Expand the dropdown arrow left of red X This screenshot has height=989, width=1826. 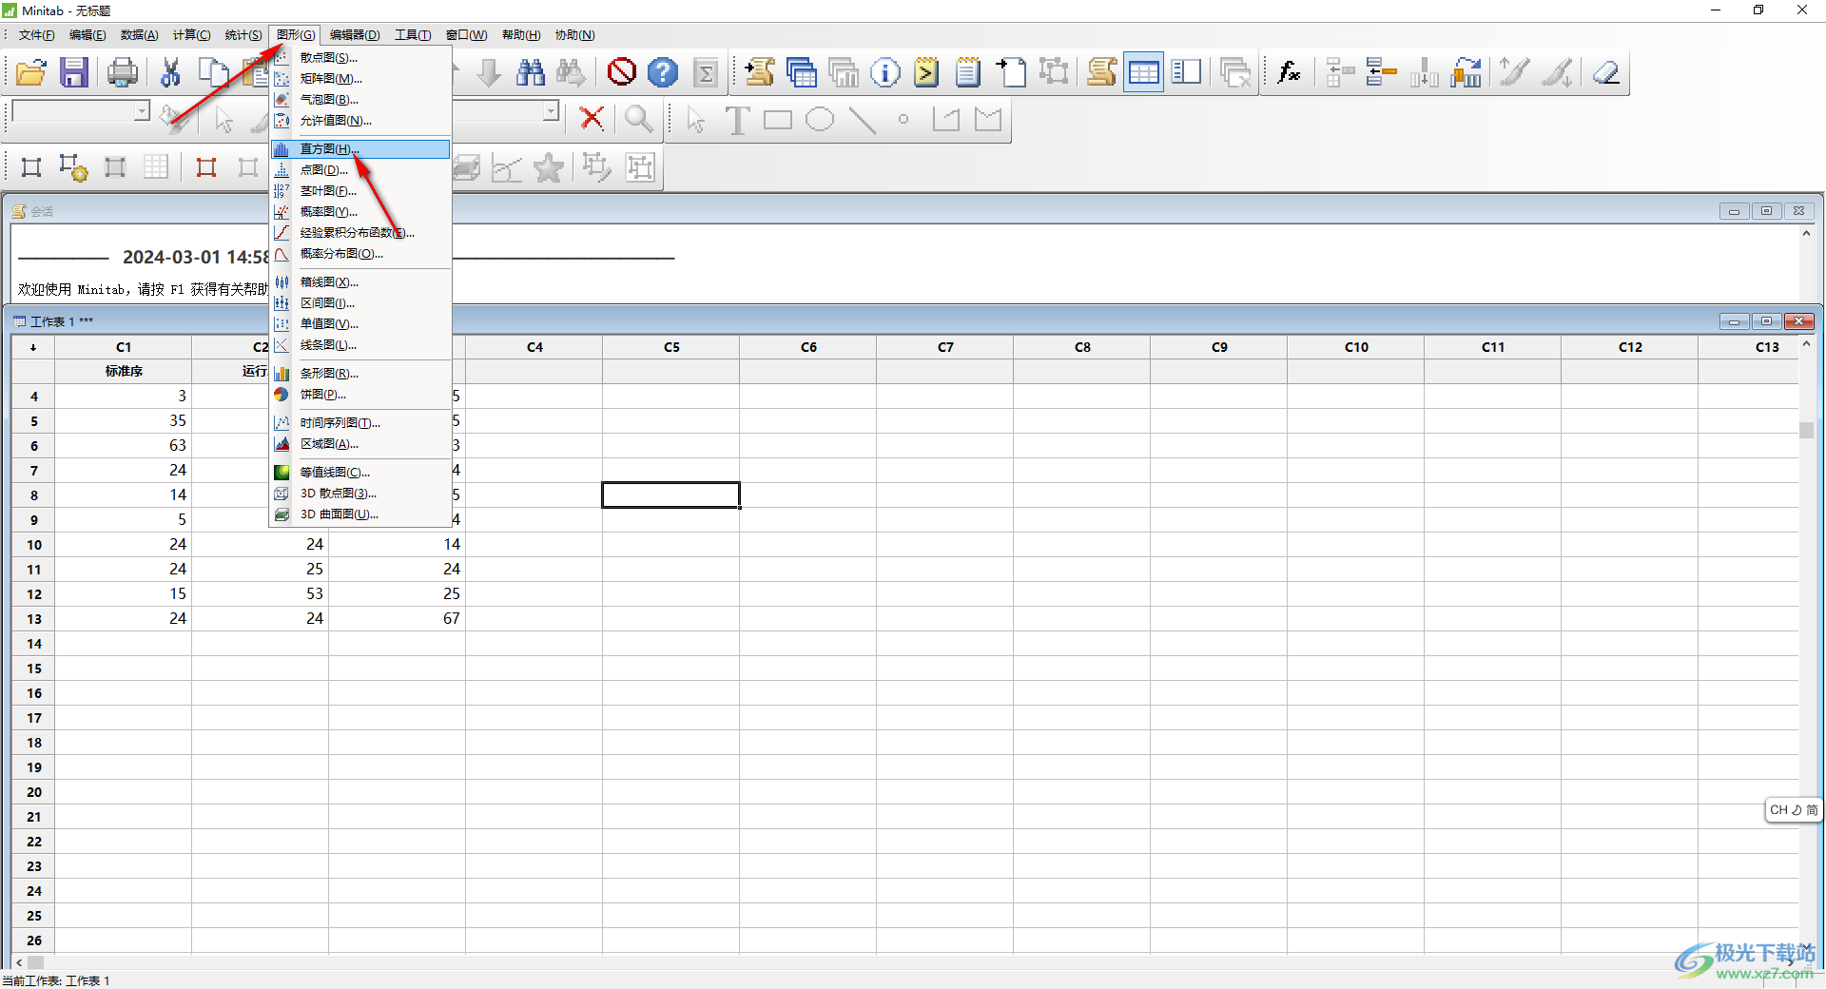pos(552,111)
